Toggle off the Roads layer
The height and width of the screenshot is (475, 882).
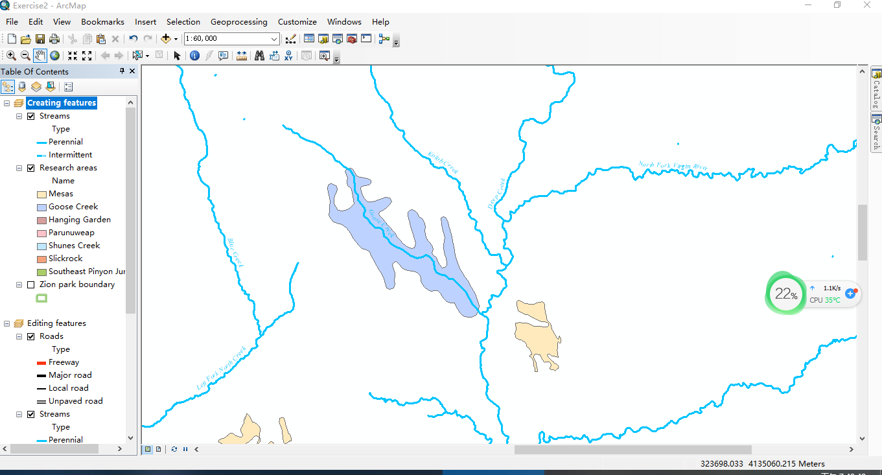pyautogui.click(x=30, y=336)
